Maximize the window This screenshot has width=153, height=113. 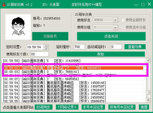[x=143, y=5]
